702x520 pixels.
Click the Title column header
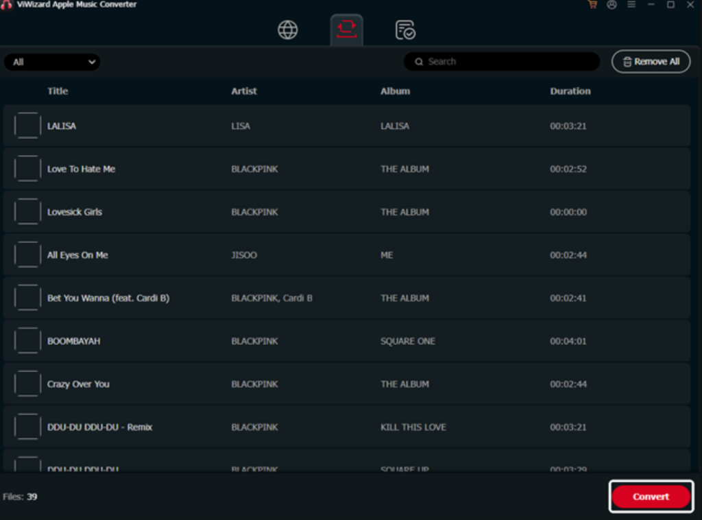(x=58, y=91)
